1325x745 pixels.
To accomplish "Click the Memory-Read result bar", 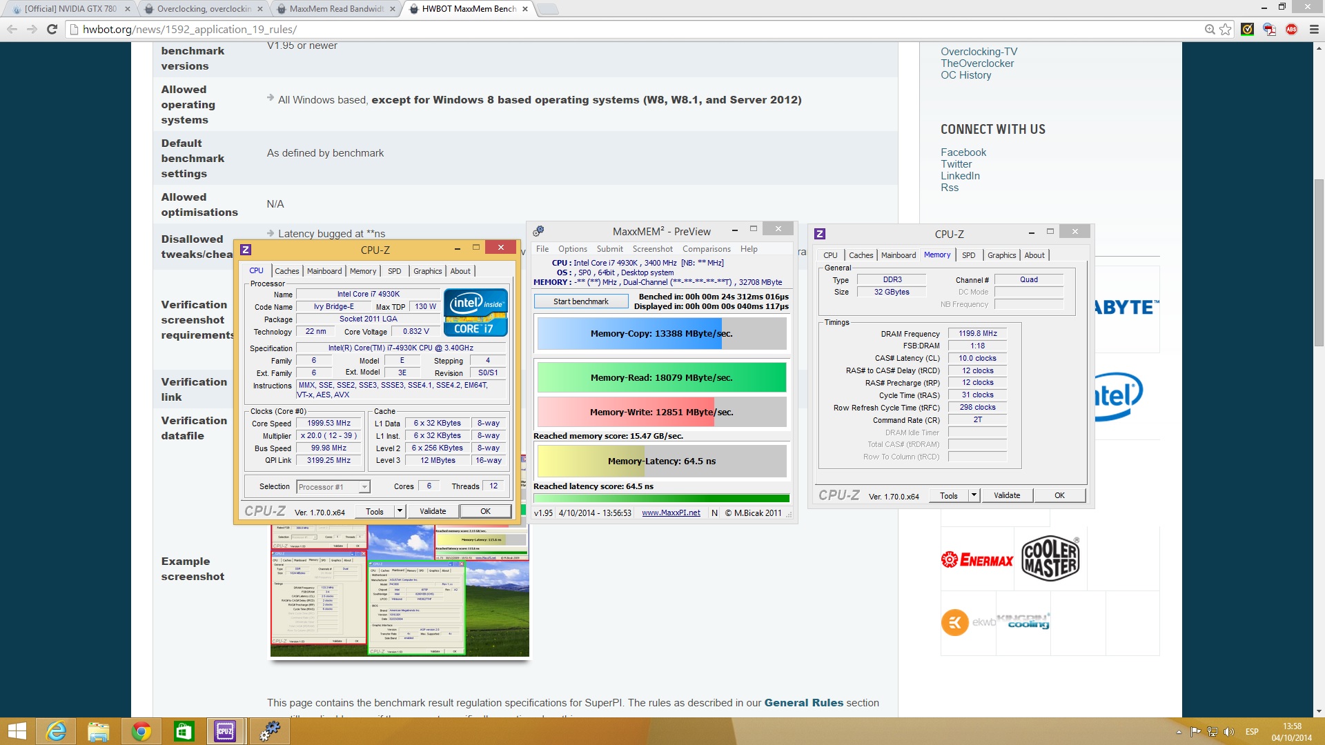I will coord(662,377).
